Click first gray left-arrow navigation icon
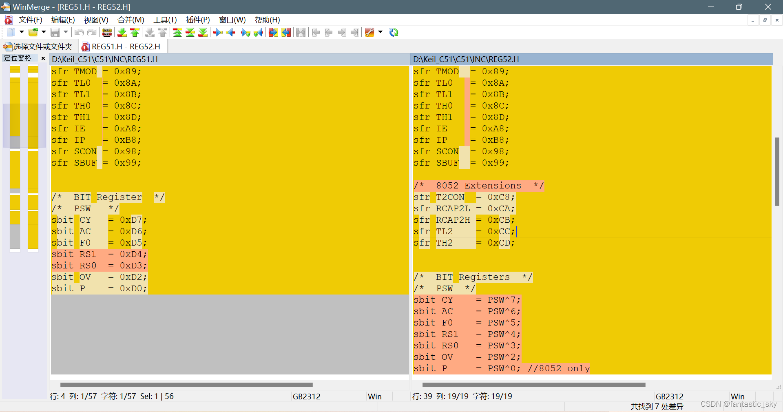The width and height of the screenshot is (783, 412). [316, 32]
